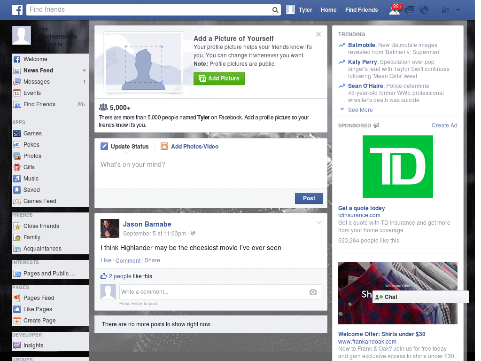
Task: Dismiss the Add a Picture card
Action: pos(318,34)
